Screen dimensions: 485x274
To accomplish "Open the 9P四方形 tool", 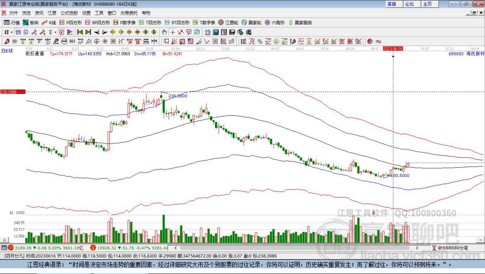I will pos(98,22).
